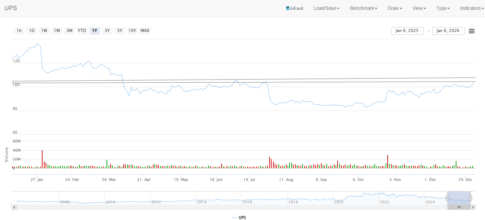
Task: Expand the Type dropdown menu
Action: tap(443, 8)
